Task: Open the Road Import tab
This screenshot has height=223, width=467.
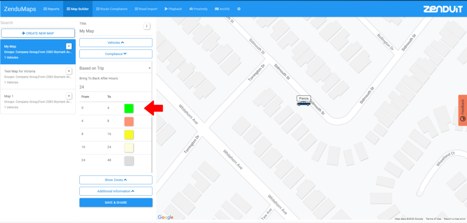Action: (x=146, y=9)
